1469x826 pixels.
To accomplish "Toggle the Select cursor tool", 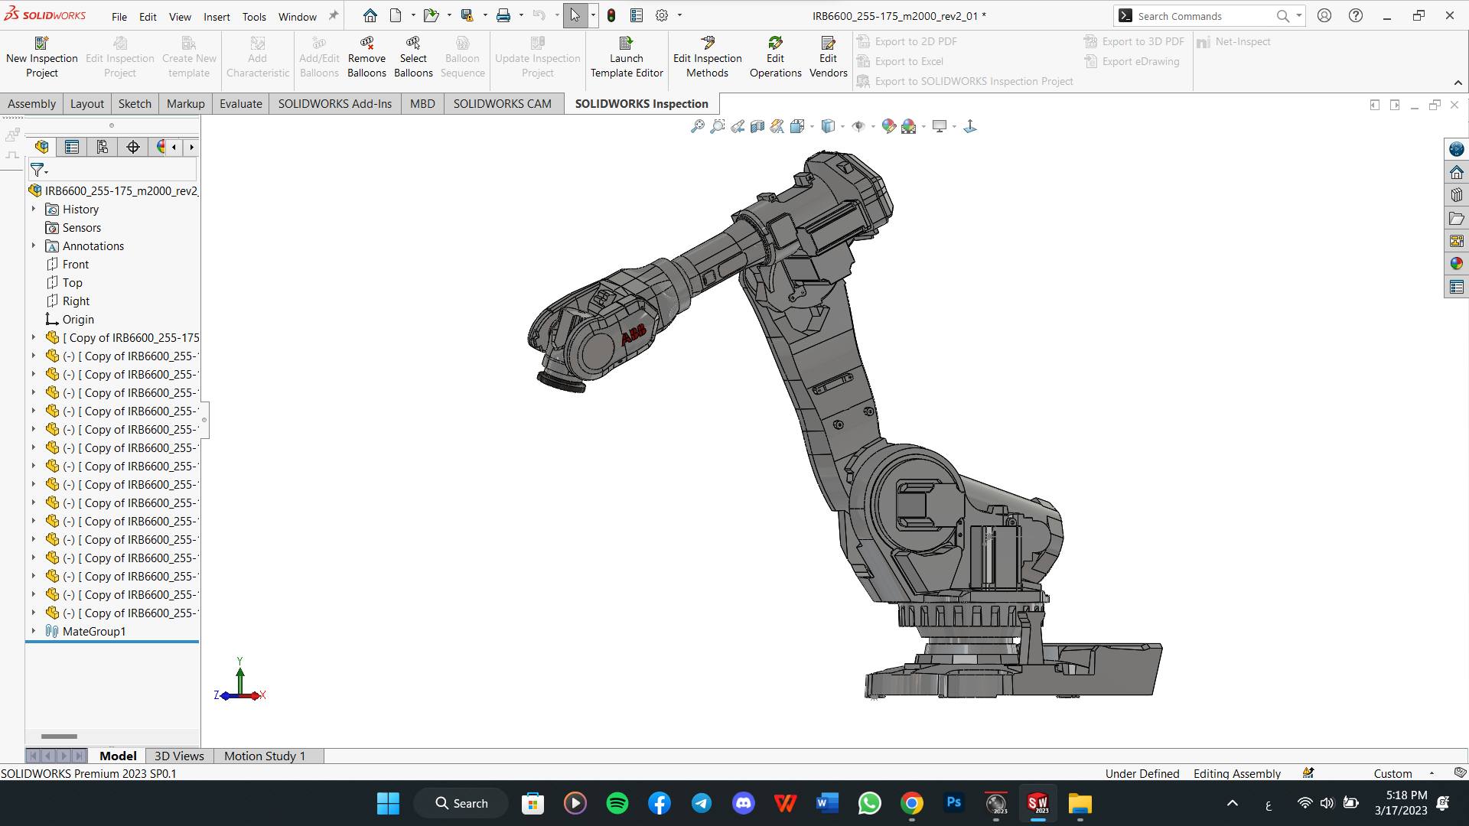I will tap(575, 15).
